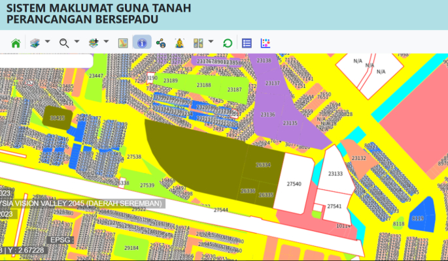Open the map thumbnail tool
The width and height of the screenshot is (448, 261).
(x=122, y=43)
